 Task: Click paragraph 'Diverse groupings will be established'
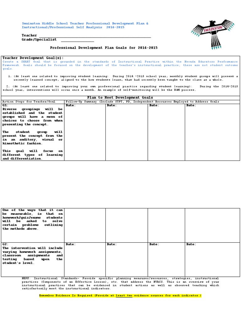[x=32, y=117]
